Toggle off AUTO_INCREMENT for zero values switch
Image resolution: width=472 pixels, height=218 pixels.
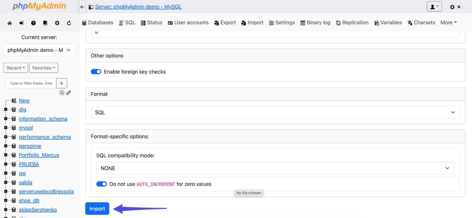101,184
